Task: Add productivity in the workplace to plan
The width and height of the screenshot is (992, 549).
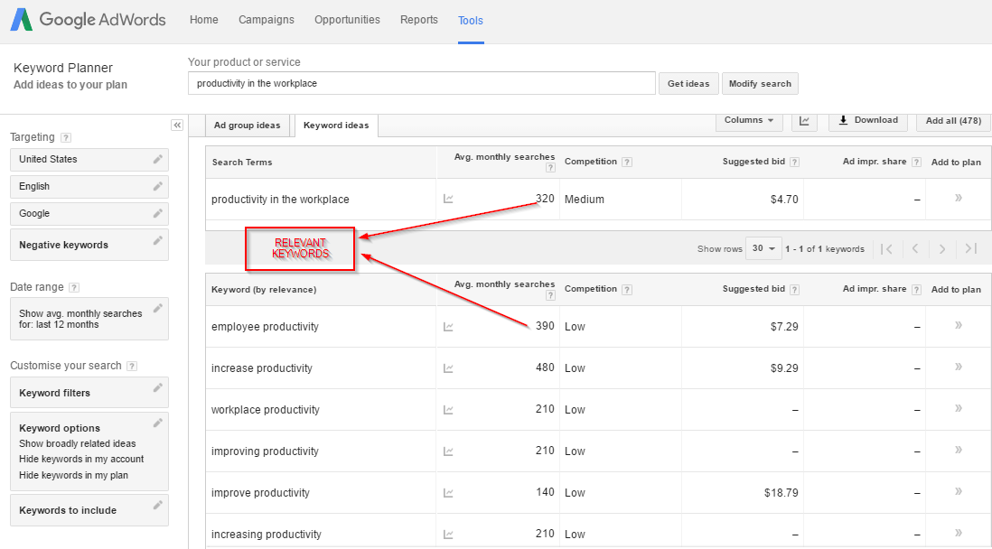Action: click(958, 199)
